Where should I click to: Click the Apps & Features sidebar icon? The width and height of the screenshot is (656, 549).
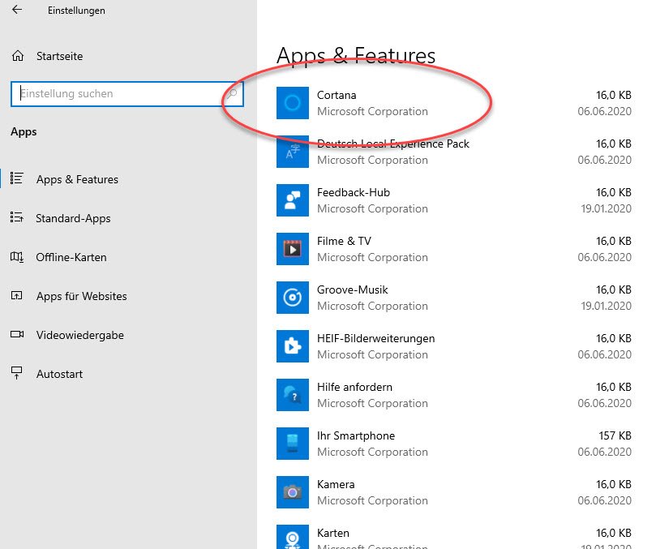(x=17, y=178)
